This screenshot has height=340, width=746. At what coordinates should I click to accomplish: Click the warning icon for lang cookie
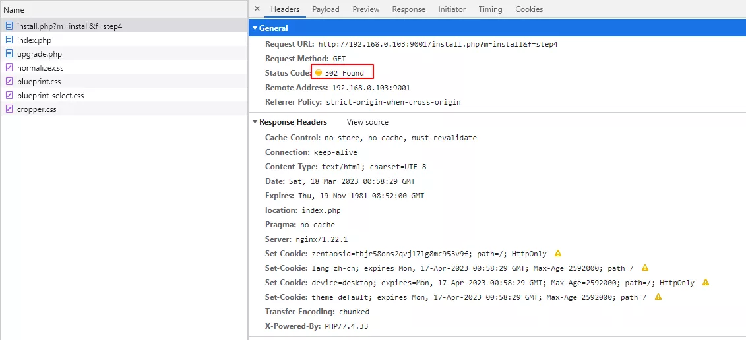[645, 268]
